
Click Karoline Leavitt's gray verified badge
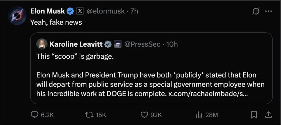click(108, 44)
